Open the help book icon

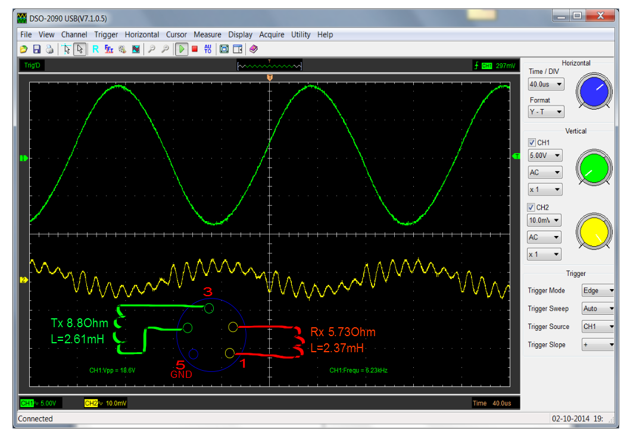254,49
